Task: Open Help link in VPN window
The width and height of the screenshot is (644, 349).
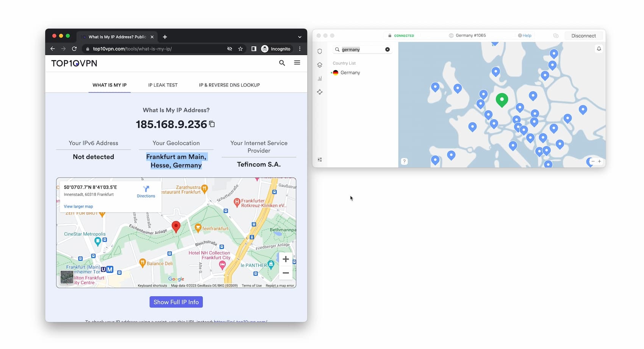Action: tap(525, 36)
